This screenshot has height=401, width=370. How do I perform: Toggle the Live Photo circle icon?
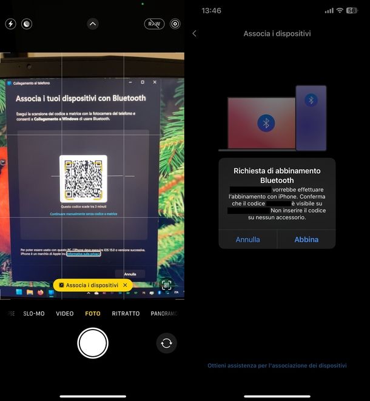(x=175, y=24)
